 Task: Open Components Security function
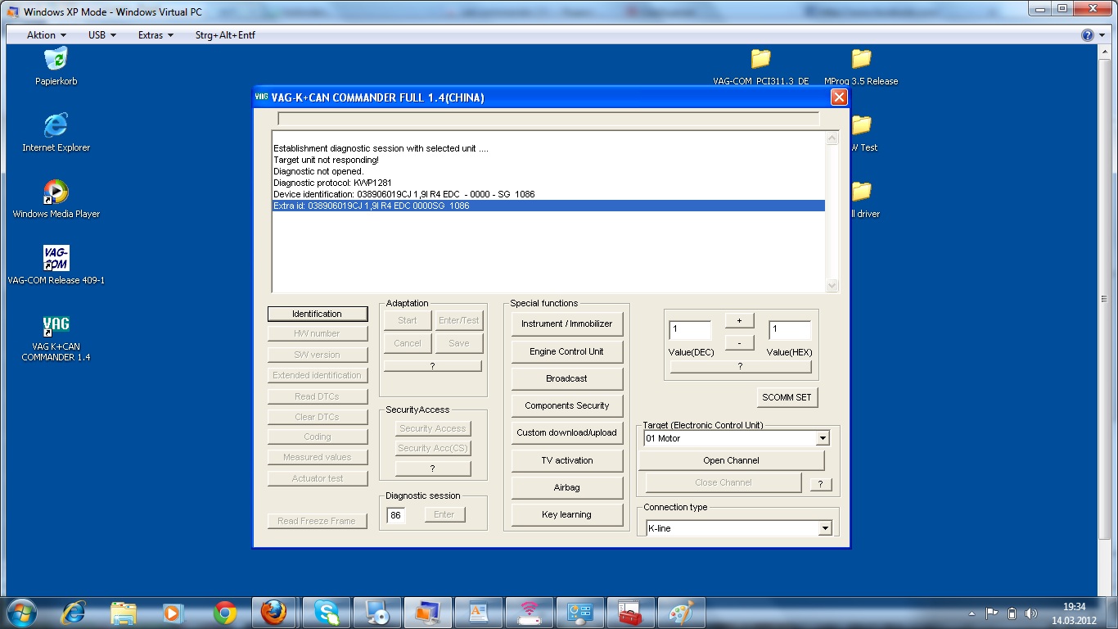(x=567, y=405)
